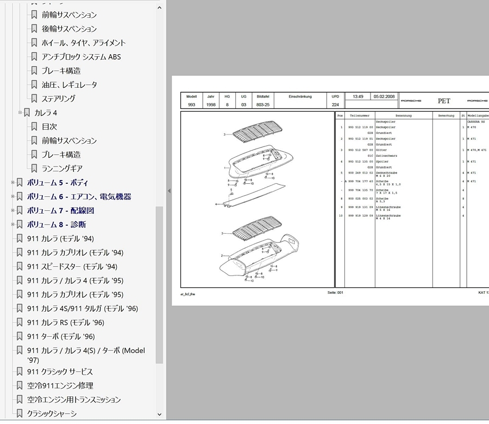Open 911 カレラ RS (モデル '96) bookmark
This screenshot has height=424, width=489.
point(66,323)
